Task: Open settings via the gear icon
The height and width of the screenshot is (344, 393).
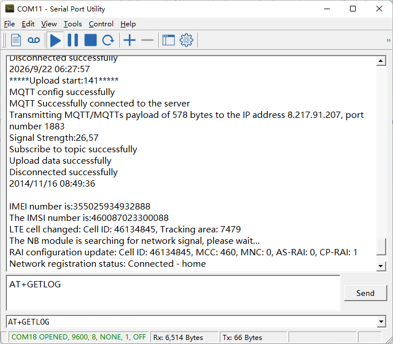Action: tap(186, 40)
